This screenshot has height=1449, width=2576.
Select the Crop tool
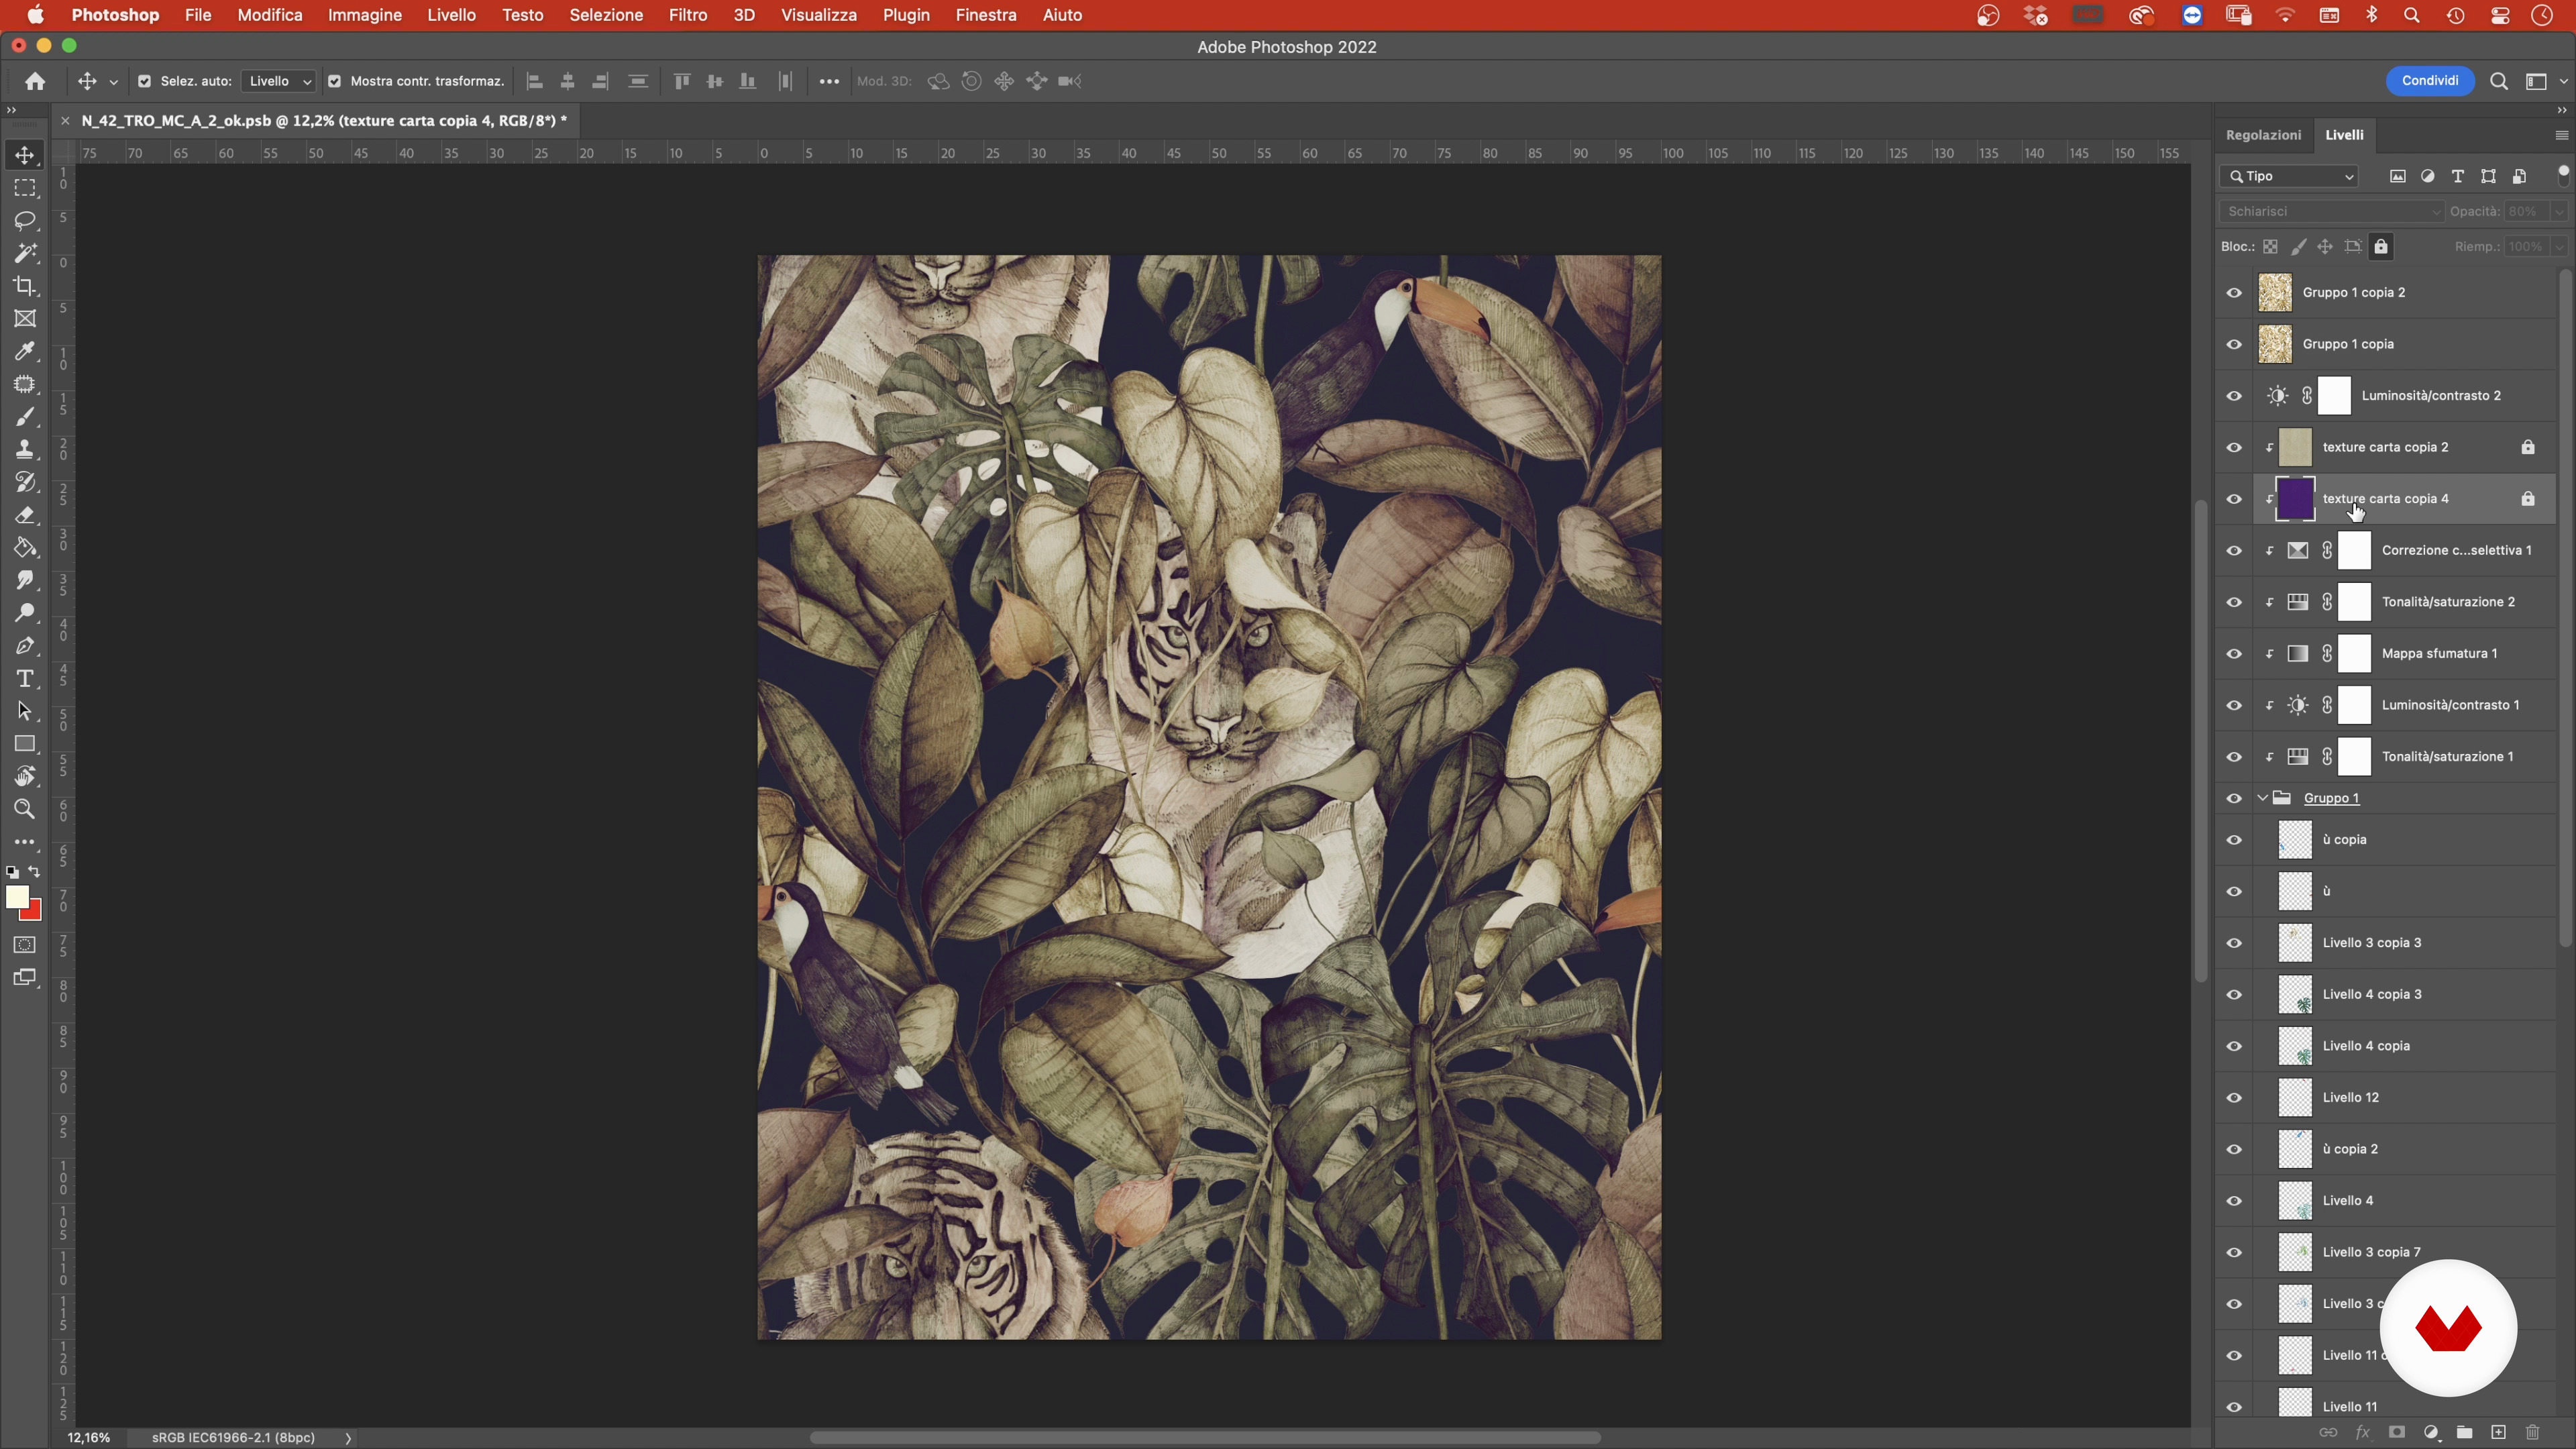(25, 286)
